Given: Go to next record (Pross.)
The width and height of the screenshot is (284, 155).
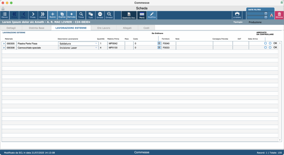Looking at the screenshot, I should point(33,15).
